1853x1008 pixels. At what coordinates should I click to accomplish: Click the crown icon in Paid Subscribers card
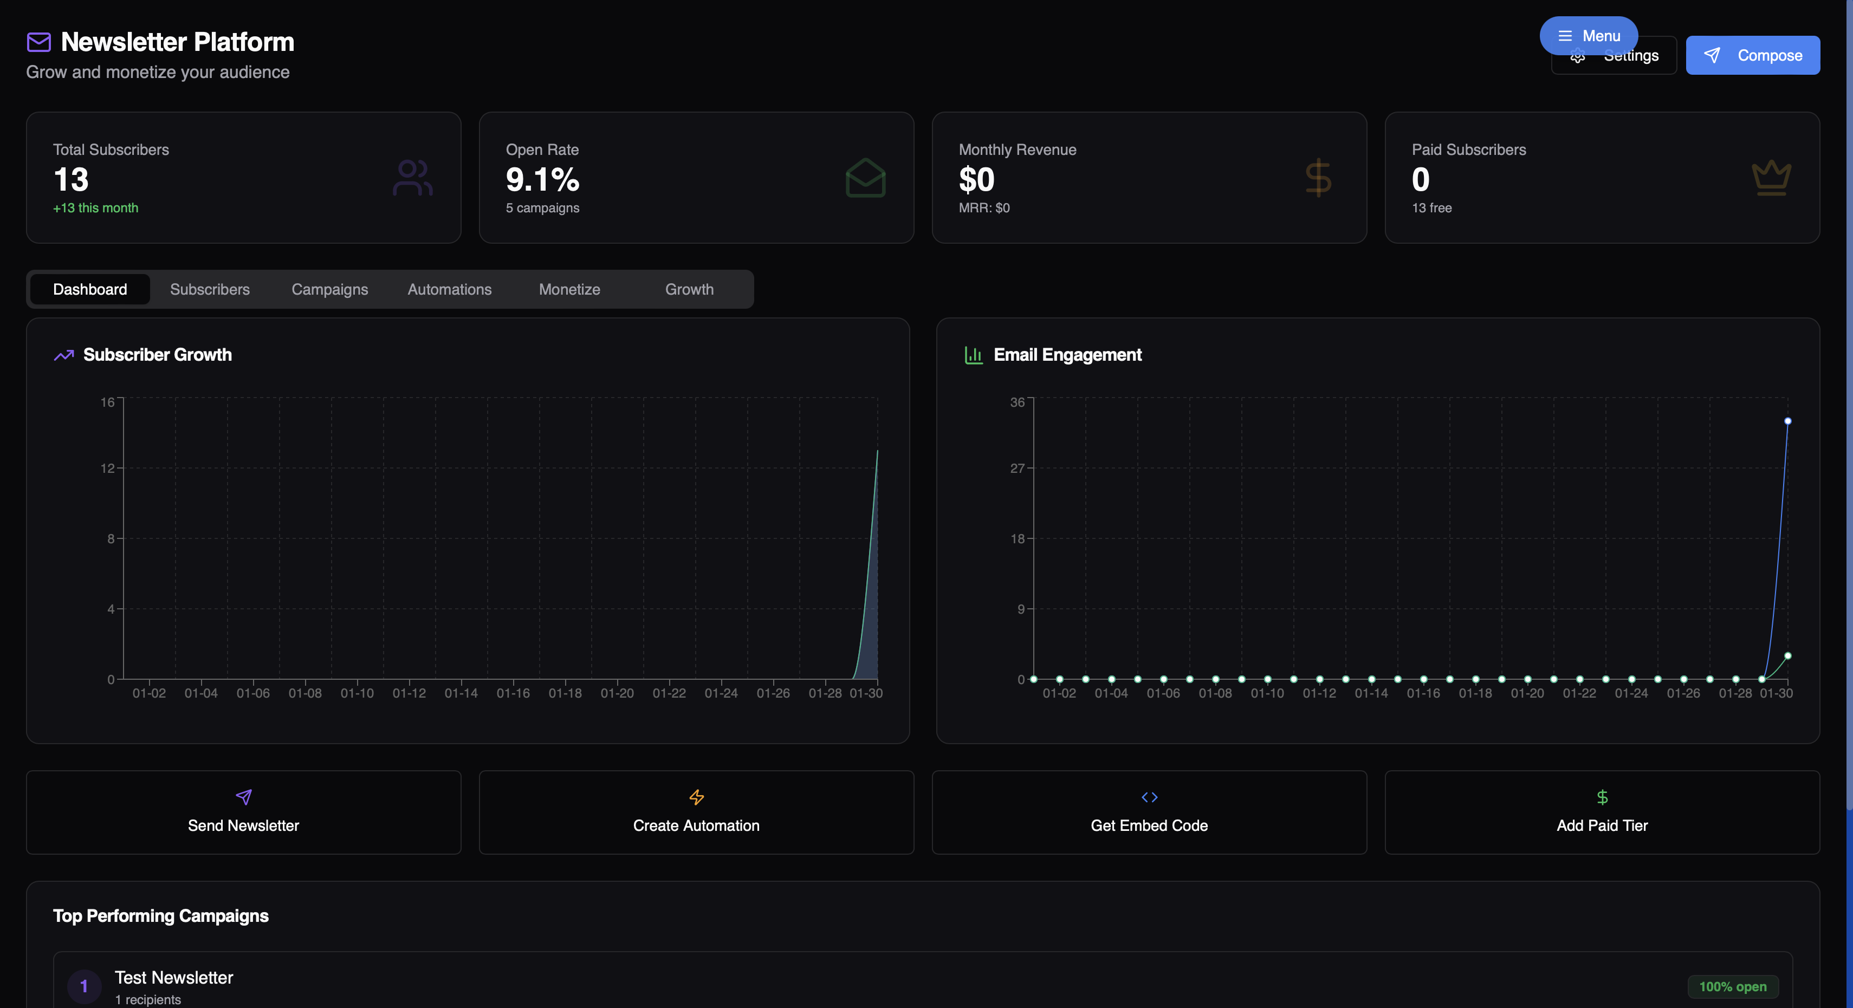point(1771,178)
